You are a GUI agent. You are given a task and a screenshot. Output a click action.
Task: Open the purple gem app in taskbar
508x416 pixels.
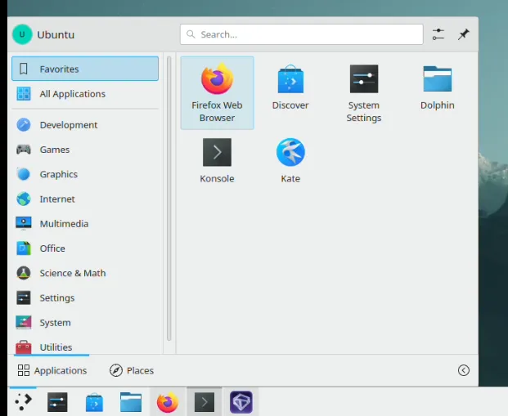click(241, 402)
